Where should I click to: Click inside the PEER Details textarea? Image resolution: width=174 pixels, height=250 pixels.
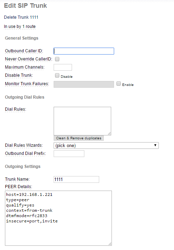pyautogui.click(x=59, y=218)
